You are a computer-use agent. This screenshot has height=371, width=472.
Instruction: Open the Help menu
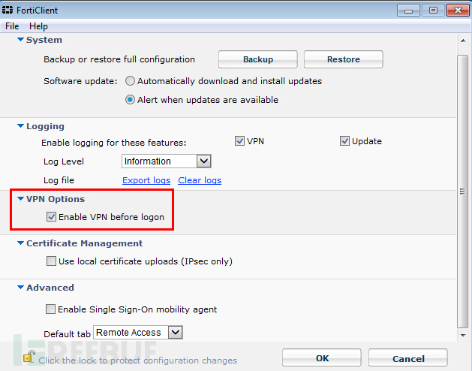(x=38, y=26)
